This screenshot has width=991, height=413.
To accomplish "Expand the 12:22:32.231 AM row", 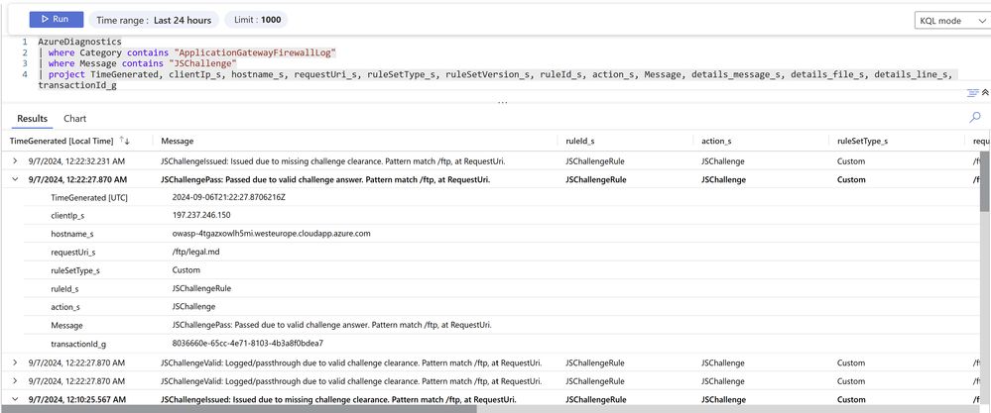I will tap(15, 161).
